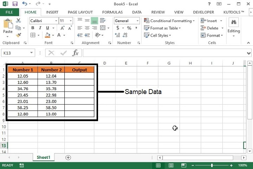Switch to the INSERT tab

coord(52,12)
